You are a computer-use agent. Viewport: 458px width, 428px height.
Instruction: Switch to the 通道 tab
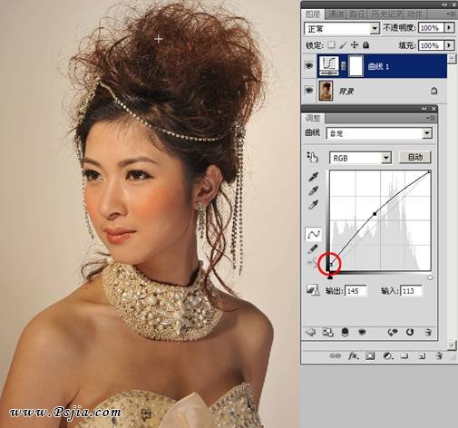pos(336,15)
